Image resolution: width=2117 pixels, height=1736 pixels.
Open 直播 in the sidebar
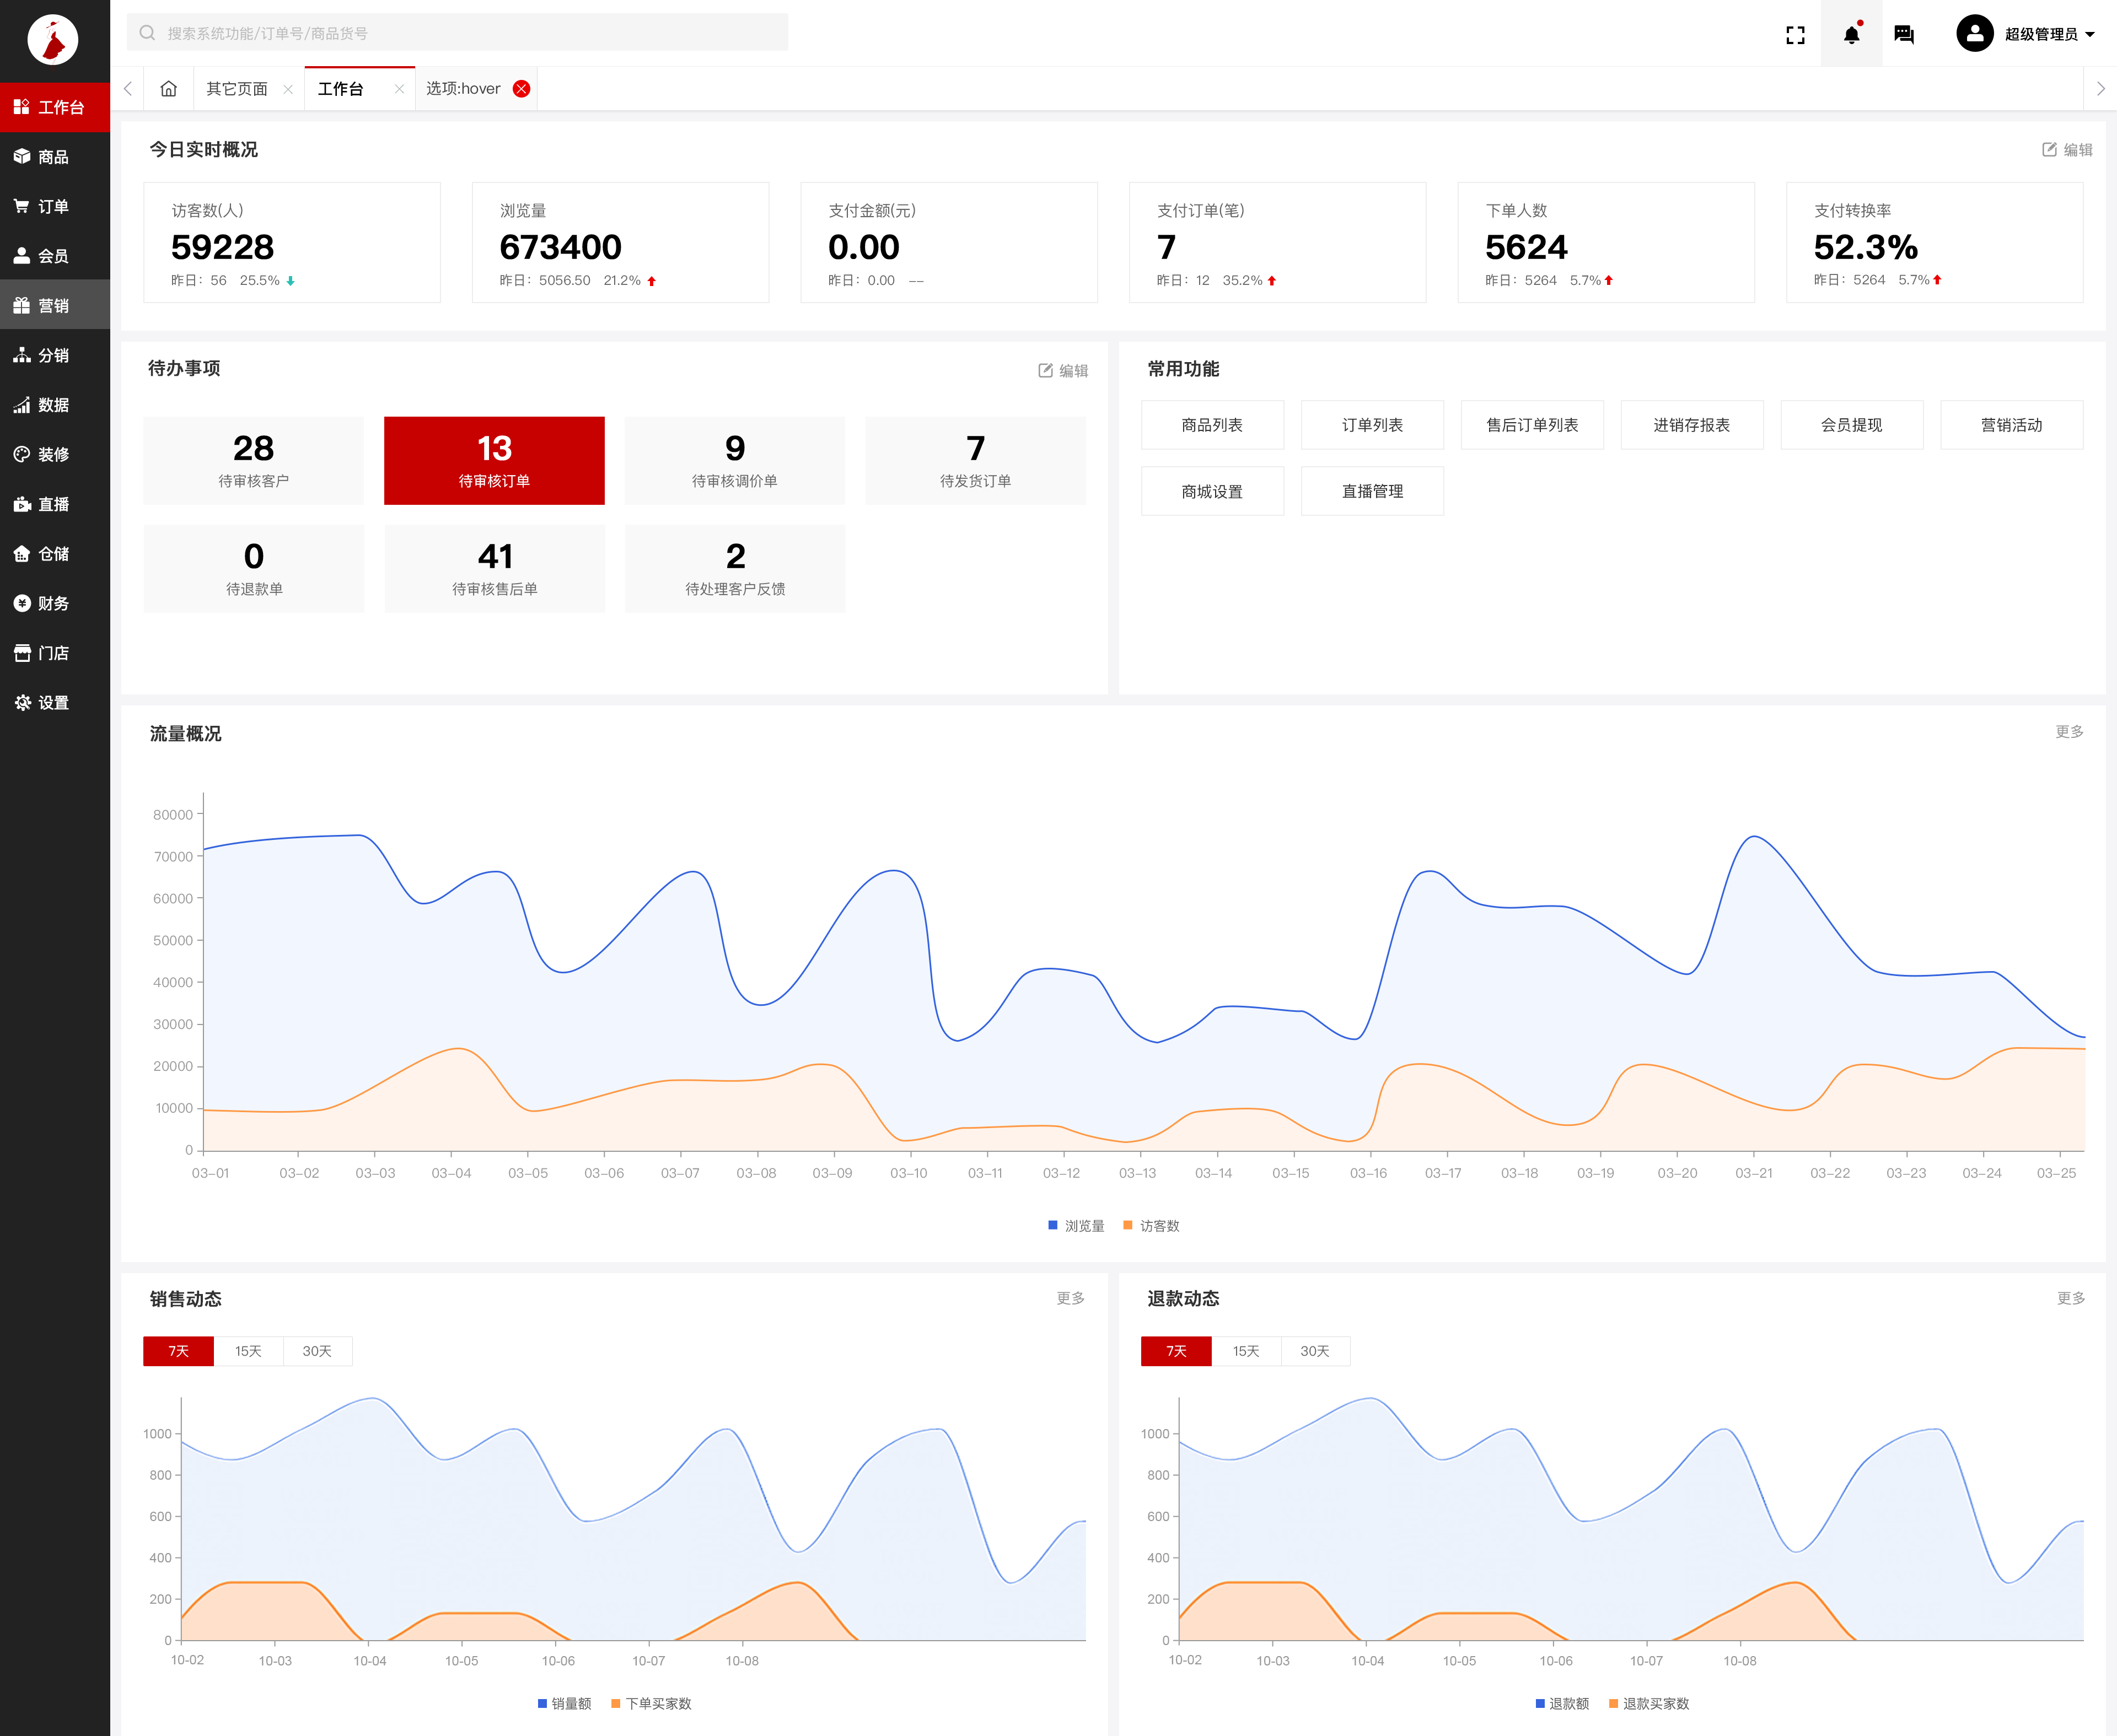tap(54, 504)
